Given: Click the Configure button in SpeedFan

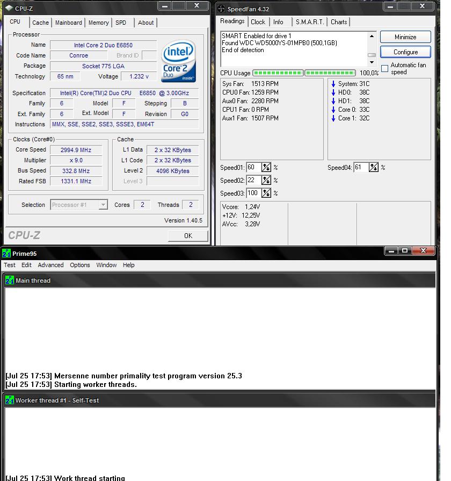Looking at the screenshot, I should click(405, 52).
